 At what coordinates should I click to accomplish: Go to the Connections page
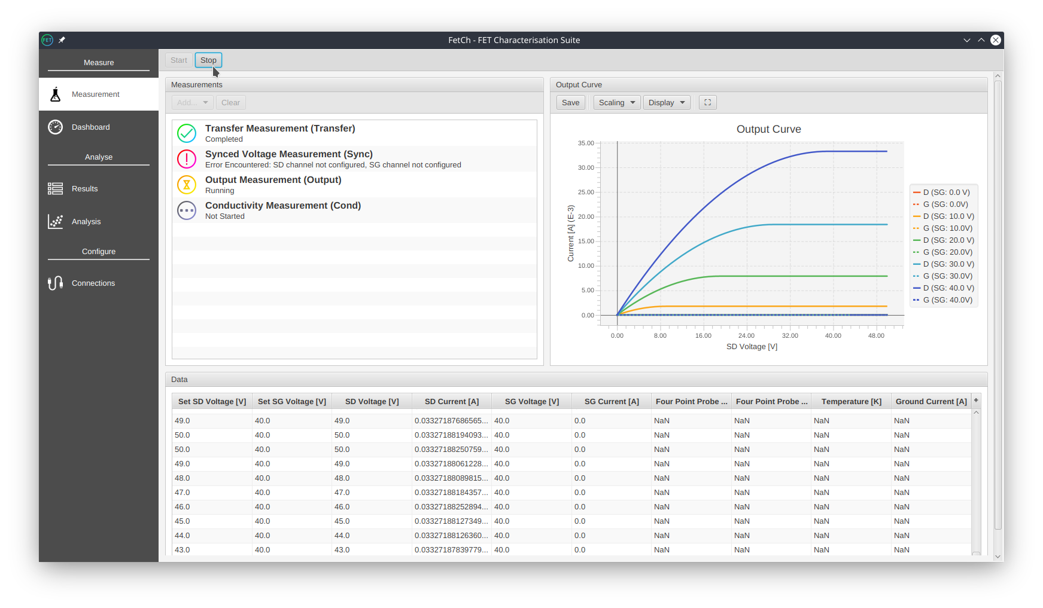tap(99, 283)
